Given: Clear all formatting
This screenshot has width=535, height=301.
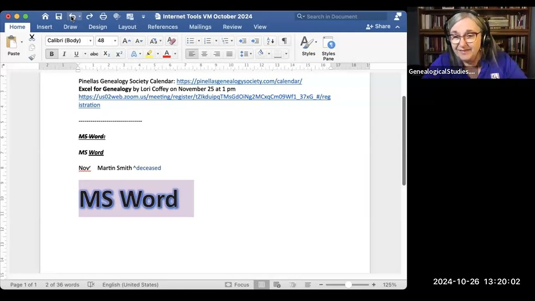Looking at the screenshot, I should click(171, 41).
